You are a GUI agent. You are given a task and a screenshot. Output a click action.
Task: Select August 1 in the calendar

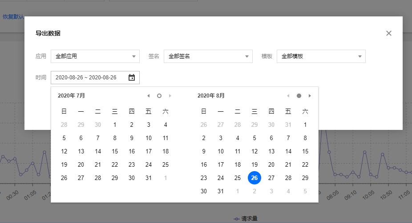tap(305, 125)
